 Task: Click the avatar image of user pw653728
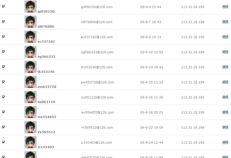coord(31,82)
